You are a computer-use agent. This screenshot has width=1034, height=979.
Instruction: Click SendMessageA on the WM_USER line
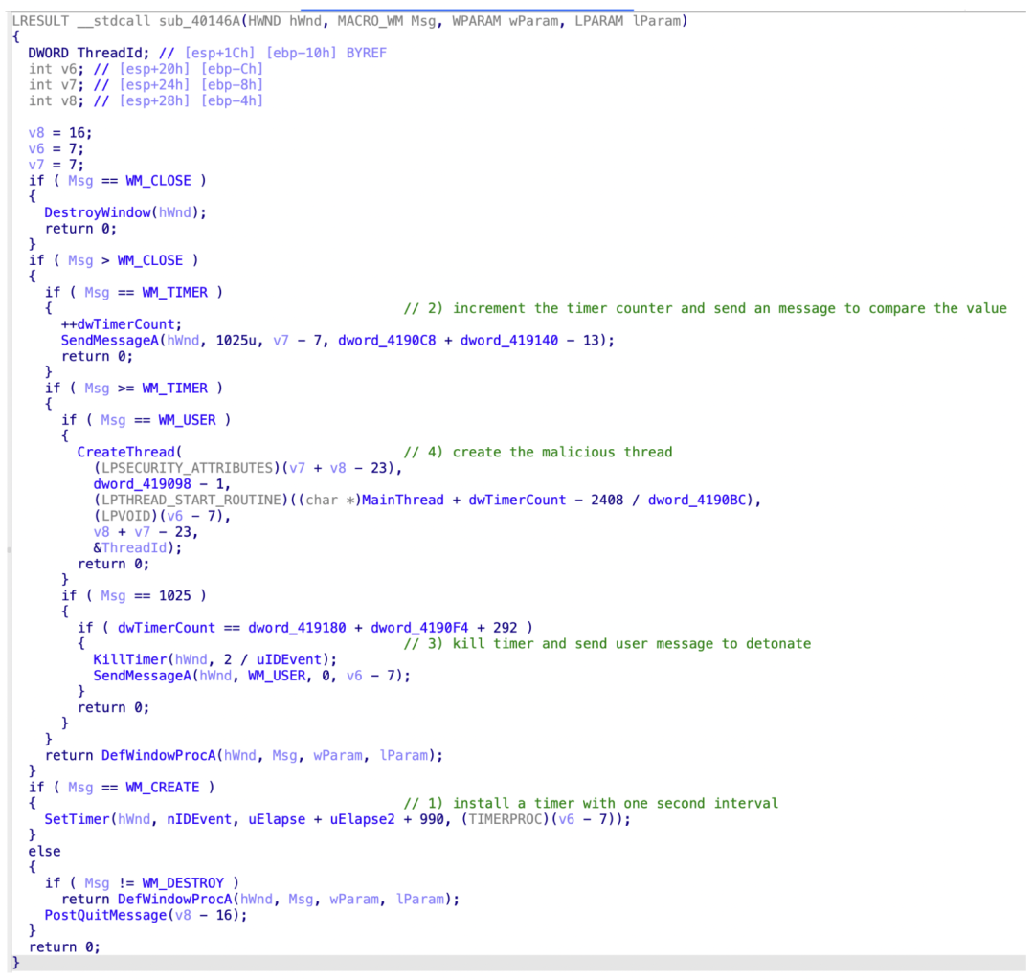coord(143,675)
